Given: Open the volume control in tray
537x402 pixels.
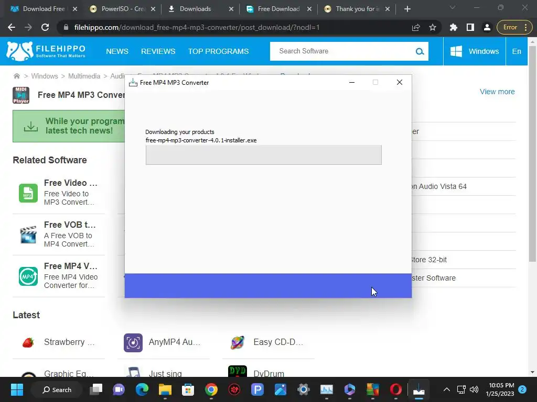Looking at the screenshot, I should [474, 389].
